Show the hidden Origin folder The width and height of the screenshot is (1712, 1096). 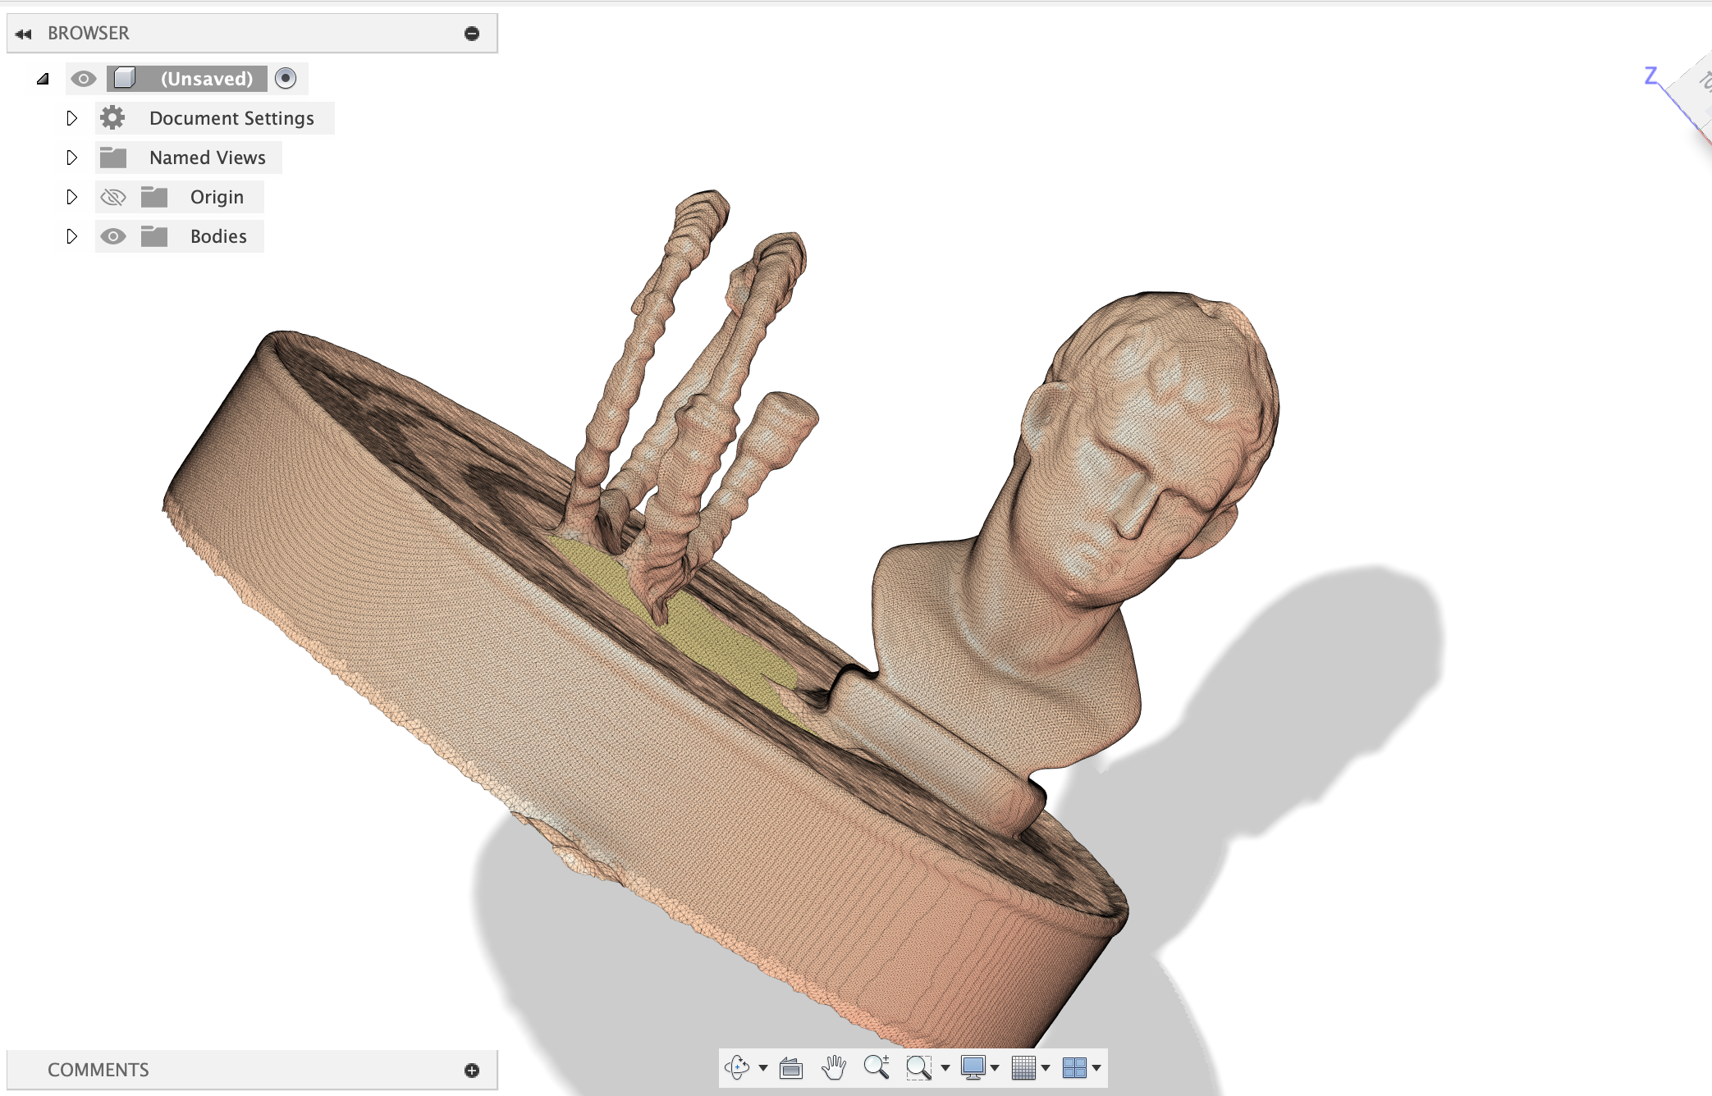(114, 197)
